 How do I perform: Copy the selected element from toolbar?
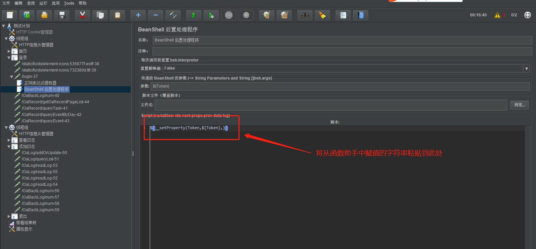pyautogui.click(x=100, y=15)
